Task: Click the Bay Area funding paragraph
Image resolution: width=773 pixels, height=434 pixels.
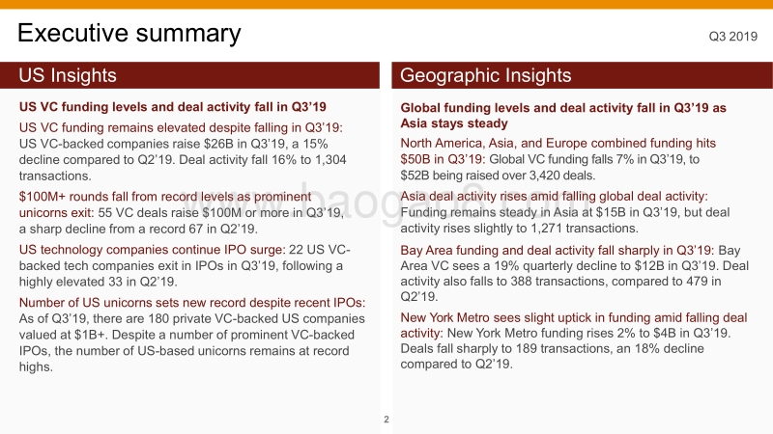Action: [574, 273]
